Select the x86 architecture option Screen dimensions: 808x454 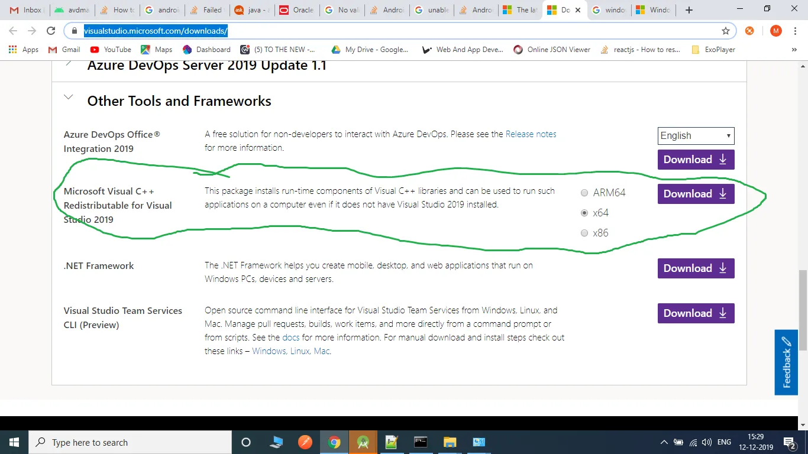click(x=584, y=233)
